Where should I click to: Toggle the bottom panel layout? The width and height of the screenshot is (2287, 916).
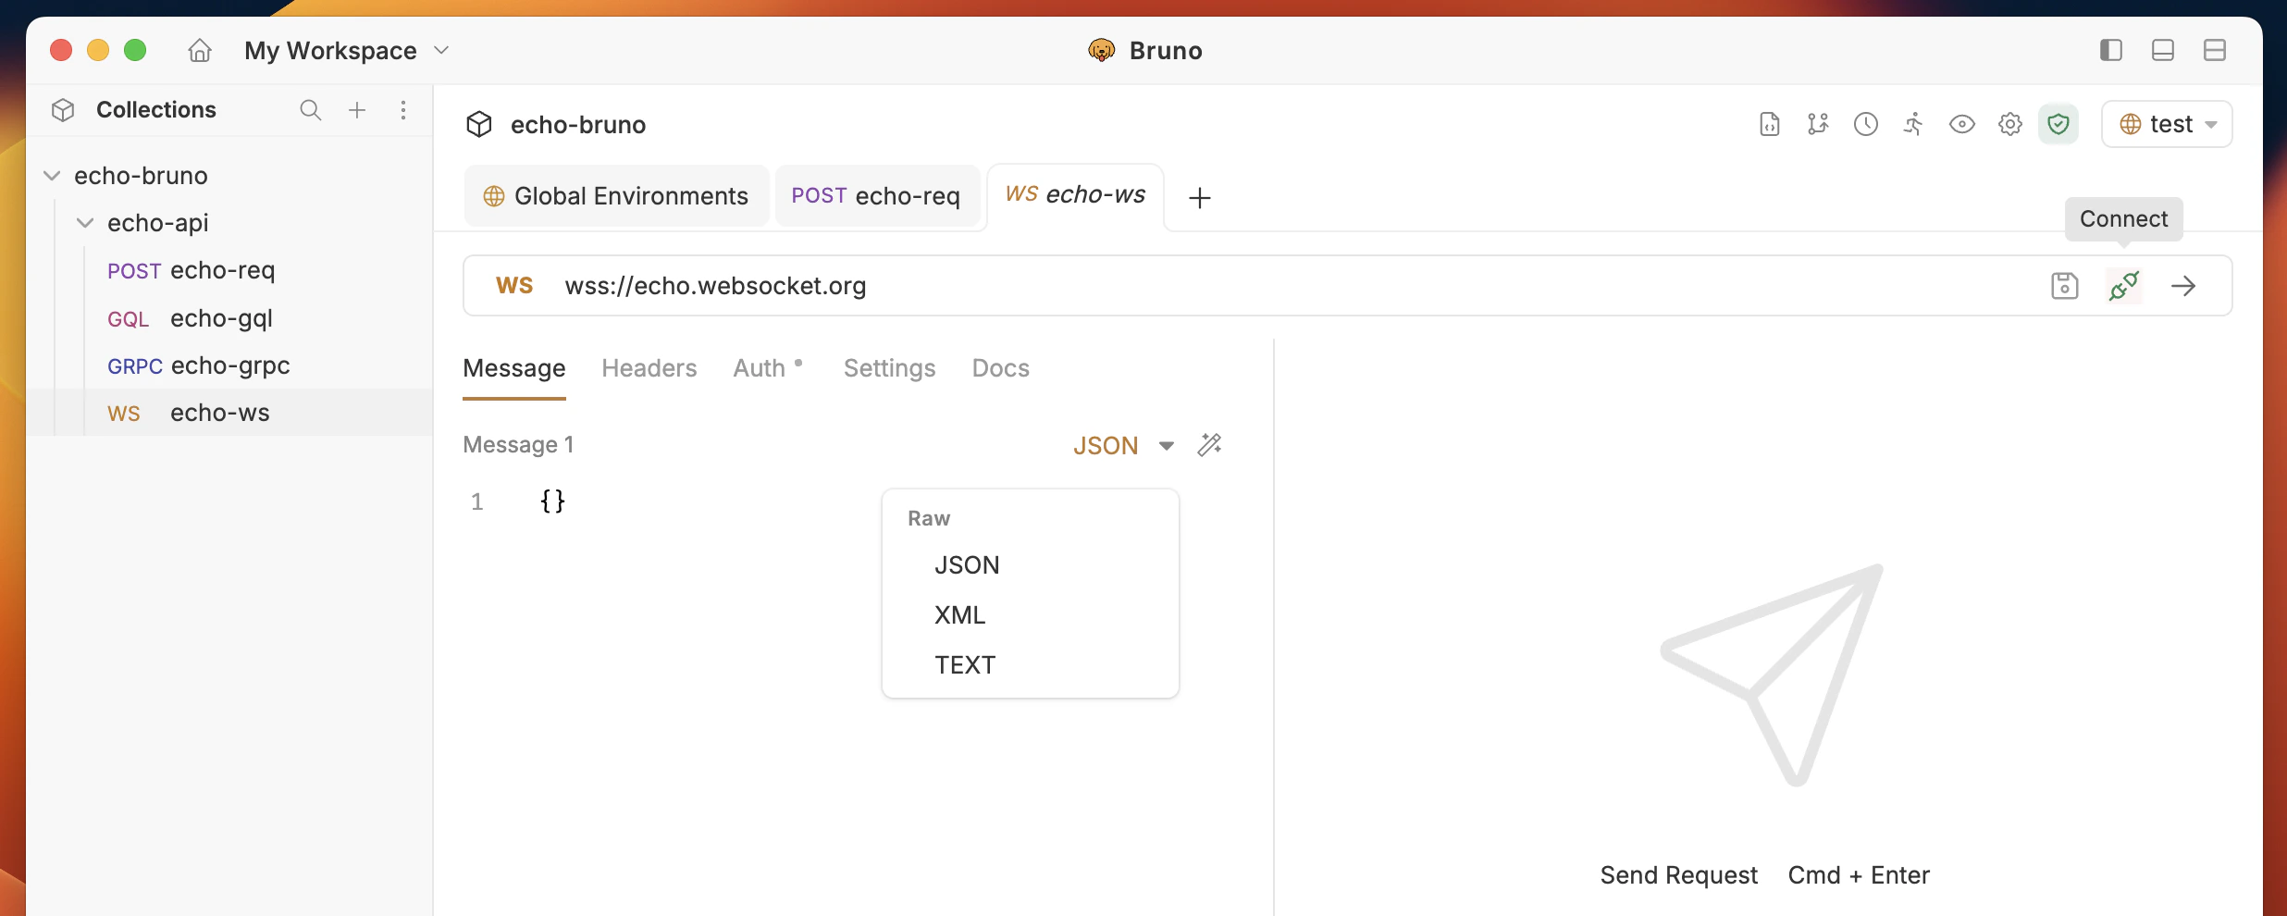pos(2162,50)
